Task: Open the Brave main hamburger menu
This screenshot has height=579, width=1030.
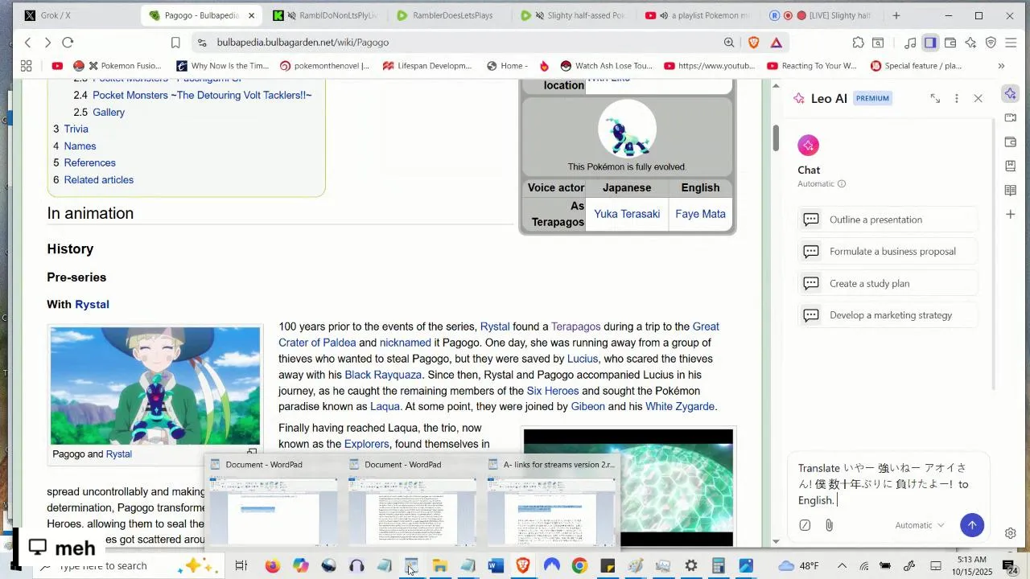Action: point(1011,43)
